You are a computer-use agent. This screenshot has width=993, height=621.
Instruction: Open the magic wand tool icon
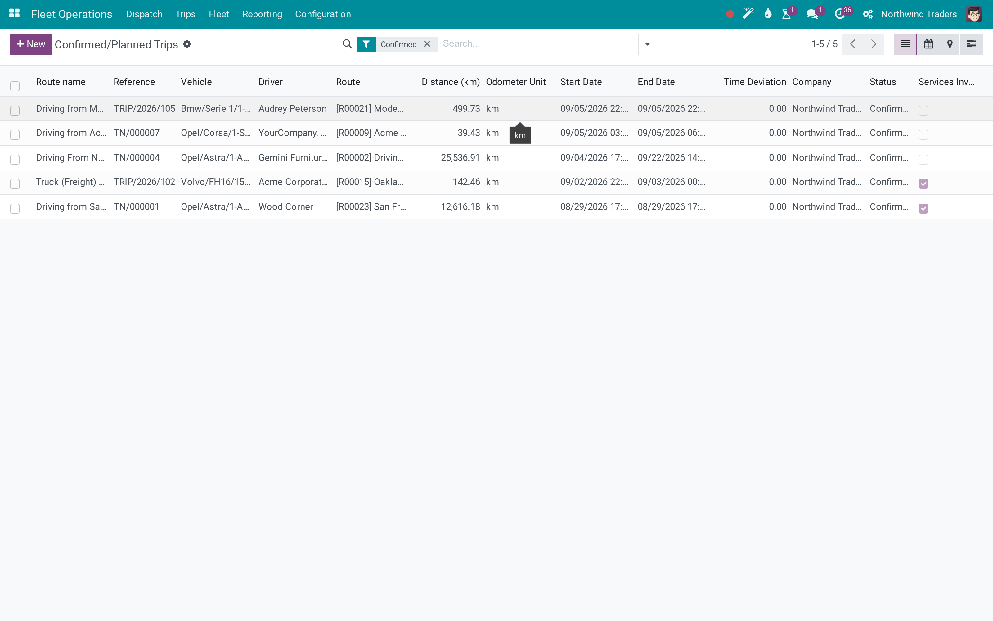tap(748, 14)
